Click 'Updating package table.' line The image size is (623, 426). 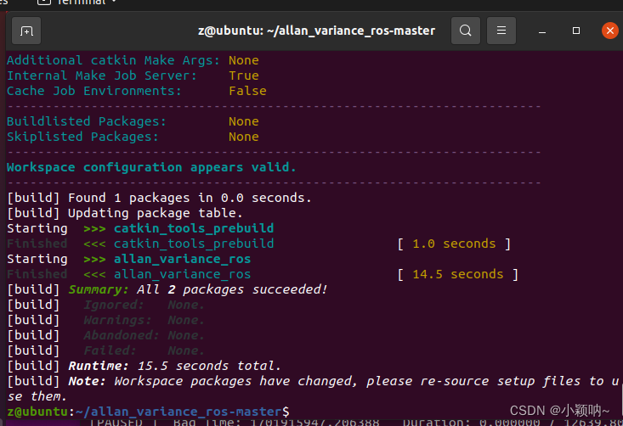[125, 213]
